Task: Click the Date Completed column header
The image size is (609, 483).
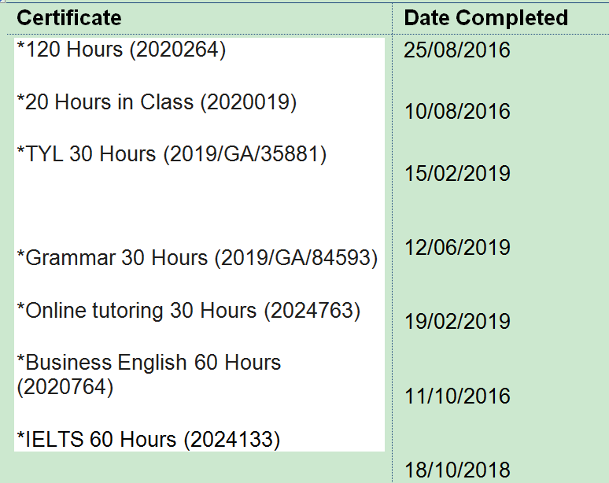Action: (485, 17)
